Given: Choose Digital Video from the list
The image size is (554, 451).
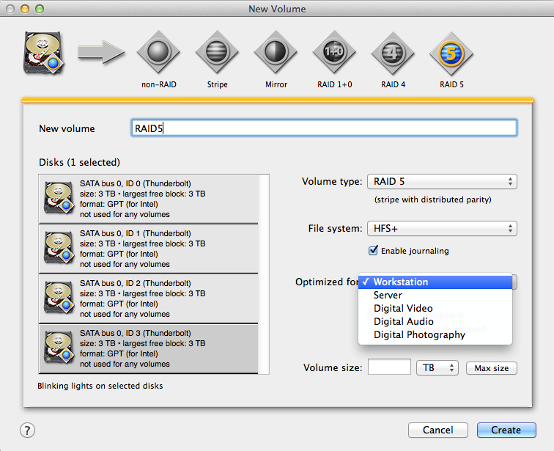Looking at the screenshot, I should click(x=403, y=308).
